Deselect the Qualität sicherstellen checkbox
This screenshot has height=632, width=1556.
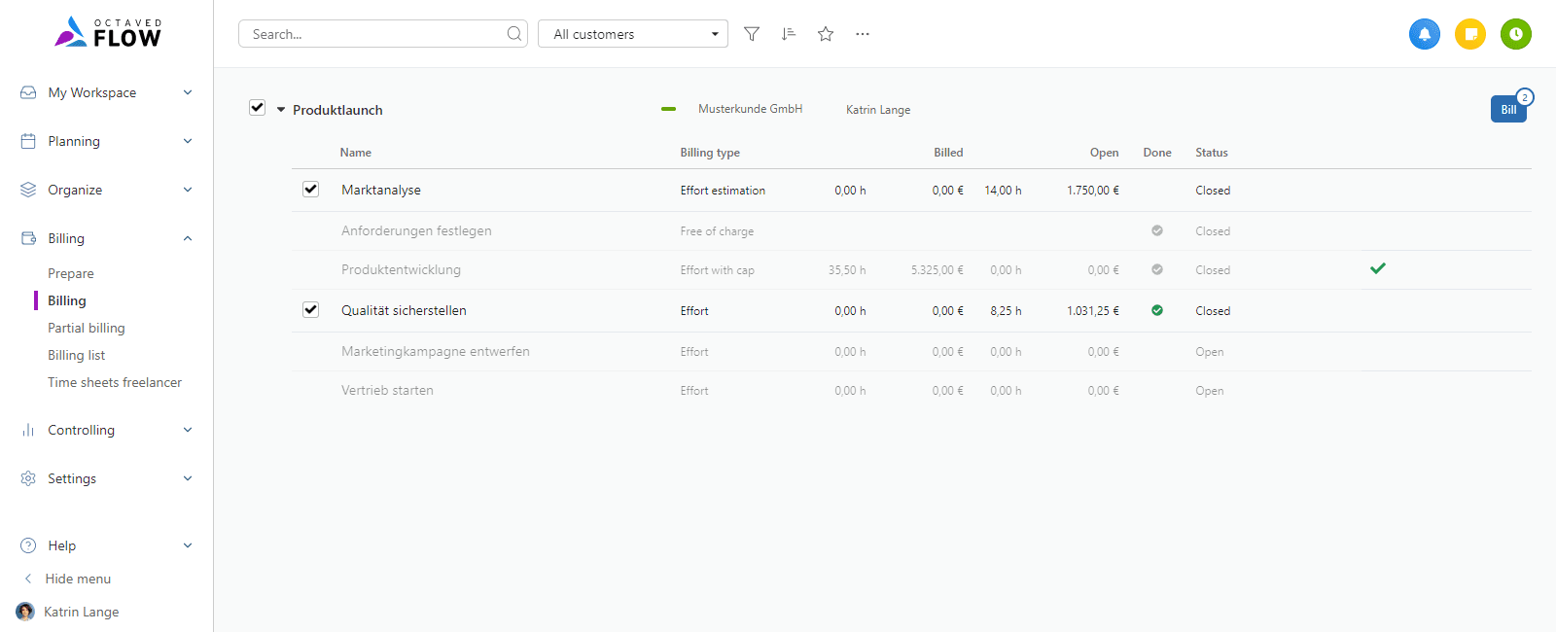[x=311, y=310]
